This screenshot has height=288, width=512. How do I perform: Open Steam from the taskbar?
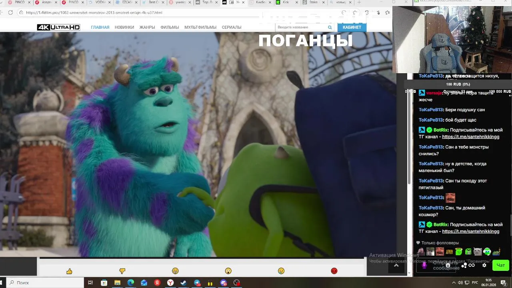coord(184,283)
